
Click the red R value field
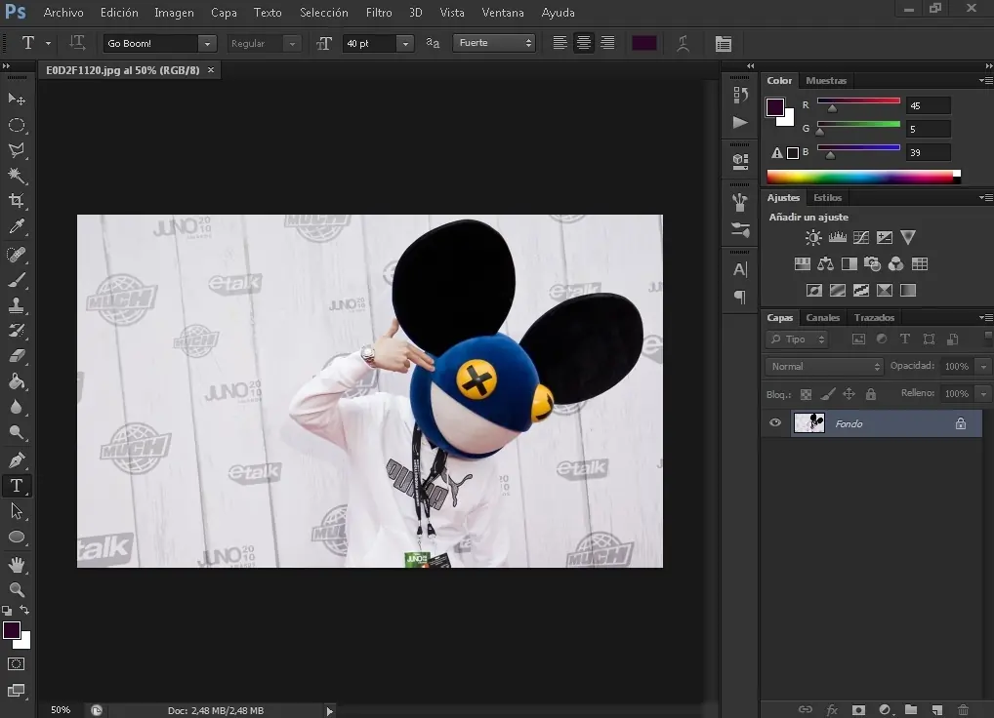(928, 105)
